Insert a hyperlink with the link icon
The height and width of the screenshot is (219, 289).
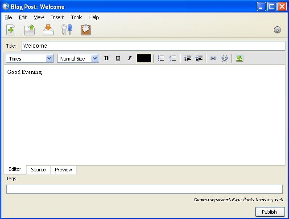213,58
